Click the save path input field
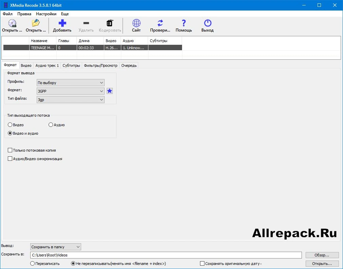 click(x=166, y=255)
